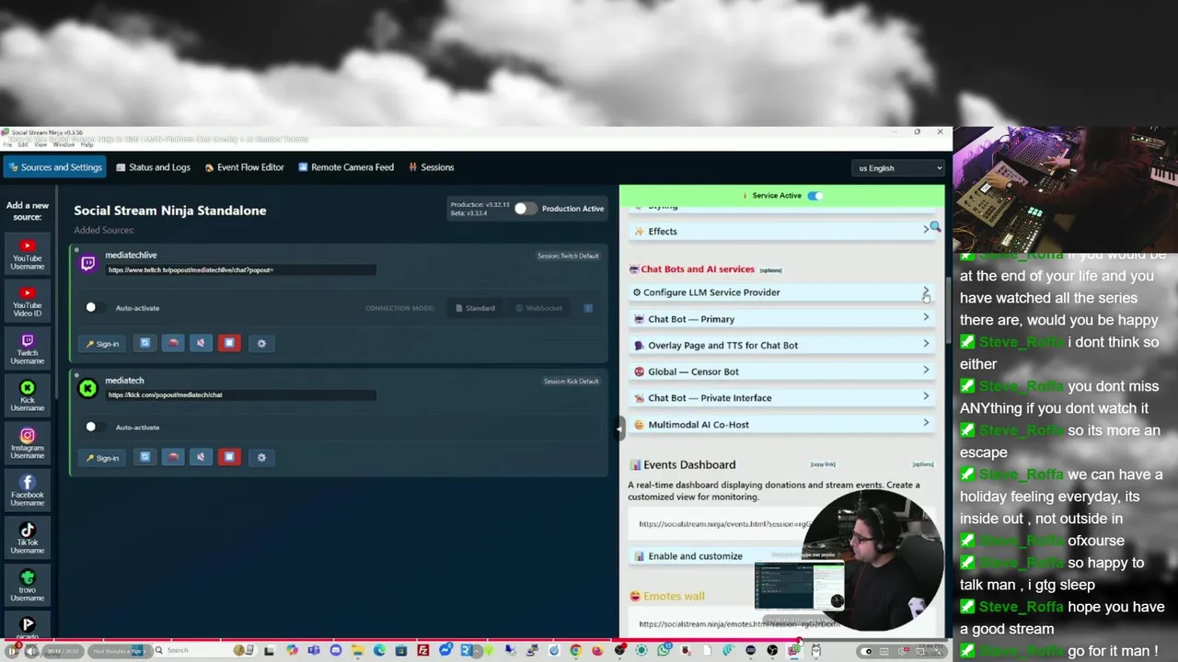Add an Instagram Username source
This screenshot has width=1178, height=662.
coord(27,443)
